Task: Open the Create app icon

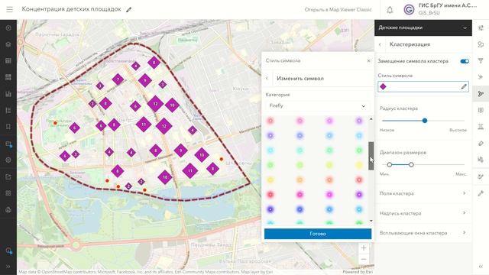Action: tap(8, 193)
